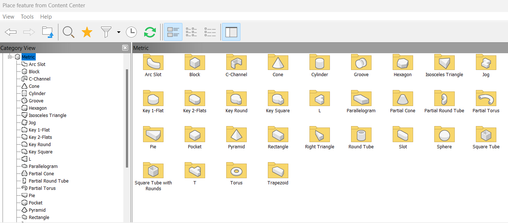Open the Slot folder thumbnail
508x223 pixels.
(403, 134)
